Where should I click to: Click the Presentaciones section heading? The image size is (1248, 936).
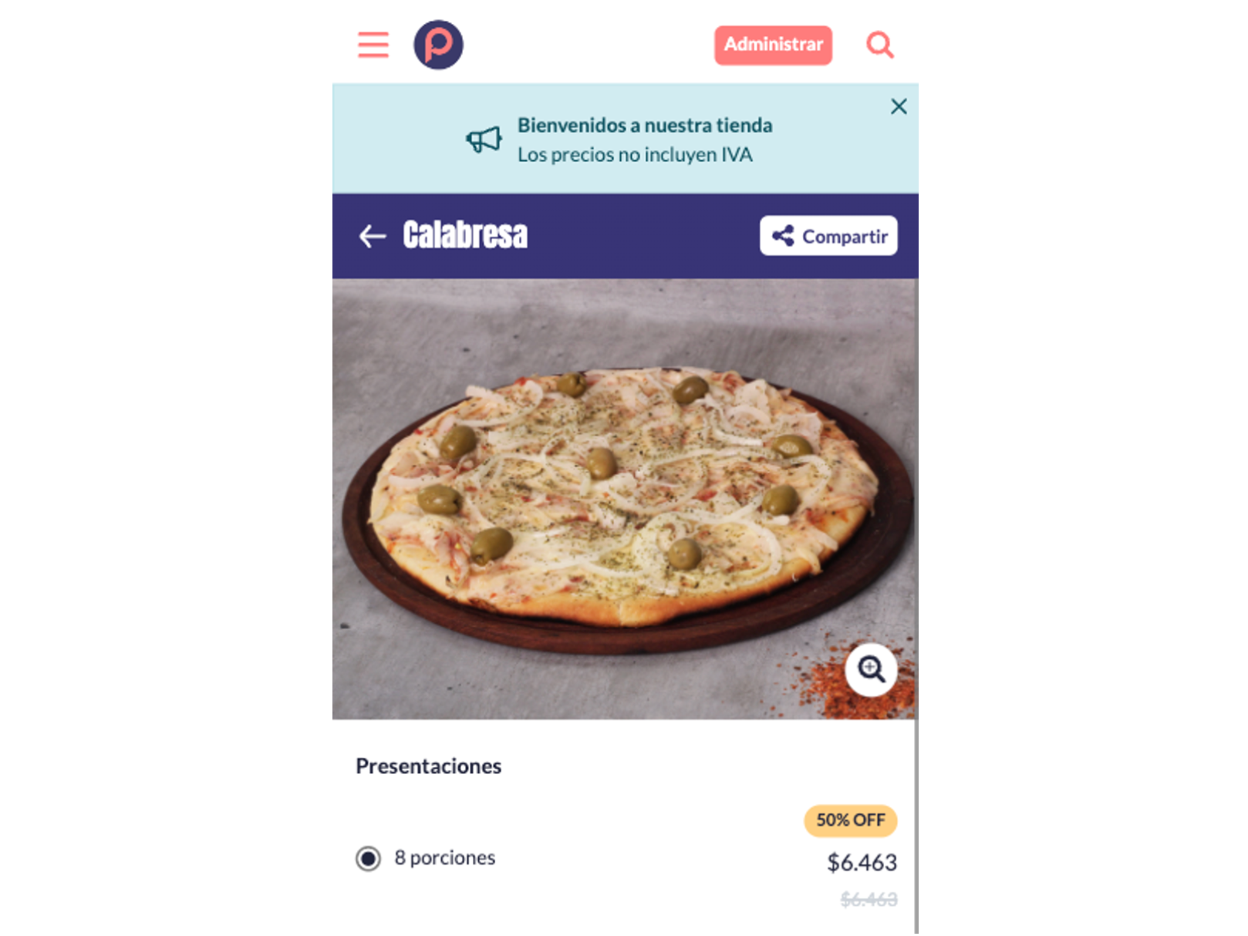(x=429, y=766)
